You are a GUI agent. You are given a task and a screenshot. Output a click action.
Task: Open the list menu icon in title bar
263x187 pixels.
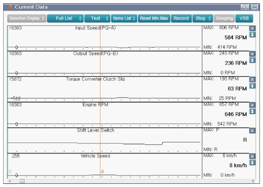point(255,7)
